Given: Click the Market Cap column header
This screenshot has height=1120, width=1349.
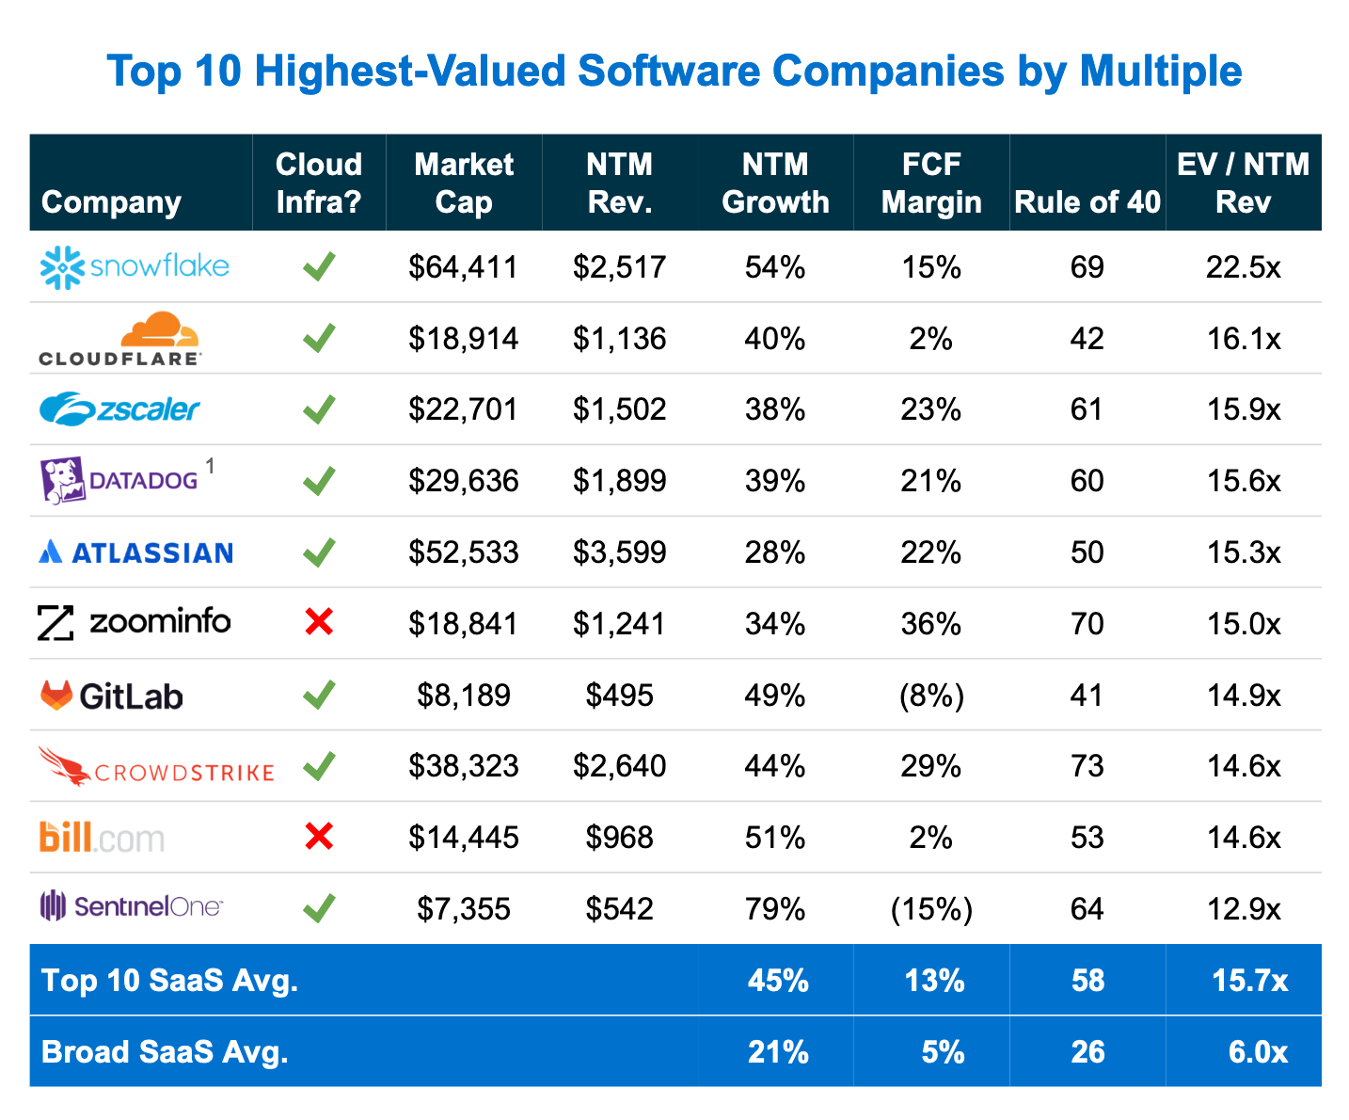Looking at the screenshot, I should (x=464, y=183).
